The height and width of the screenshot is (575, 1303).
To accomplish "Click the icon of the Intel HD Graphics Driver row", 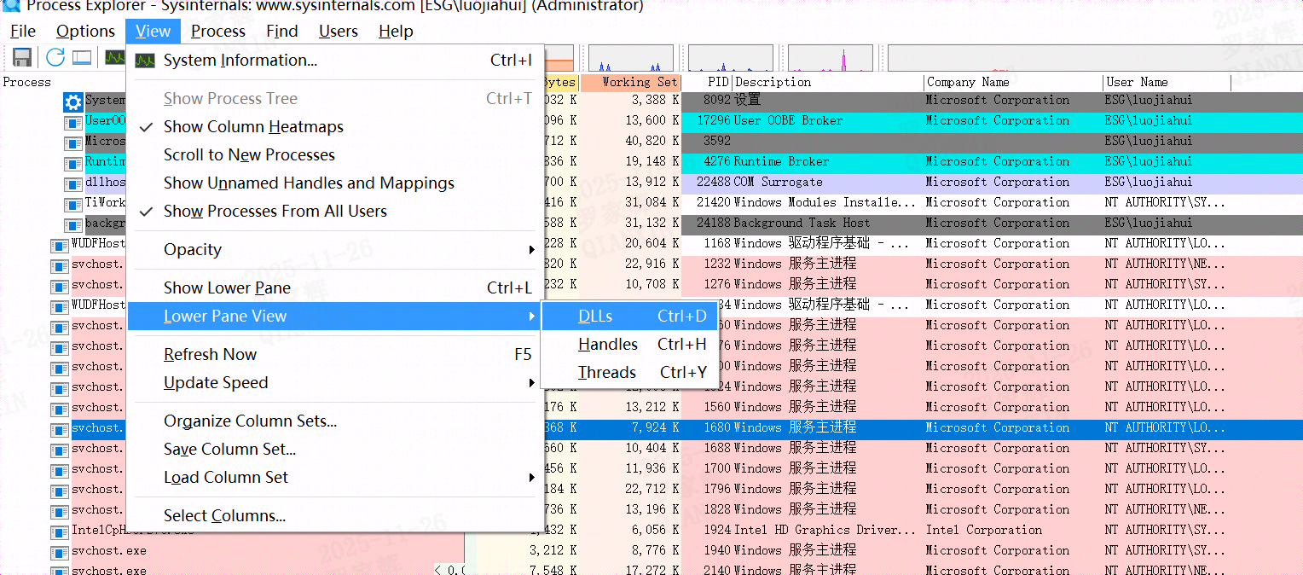I will point(60,531).
